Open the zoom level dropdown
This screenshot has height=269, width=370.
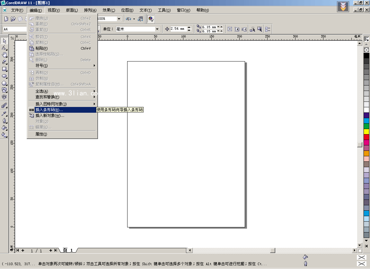(119, 19)
